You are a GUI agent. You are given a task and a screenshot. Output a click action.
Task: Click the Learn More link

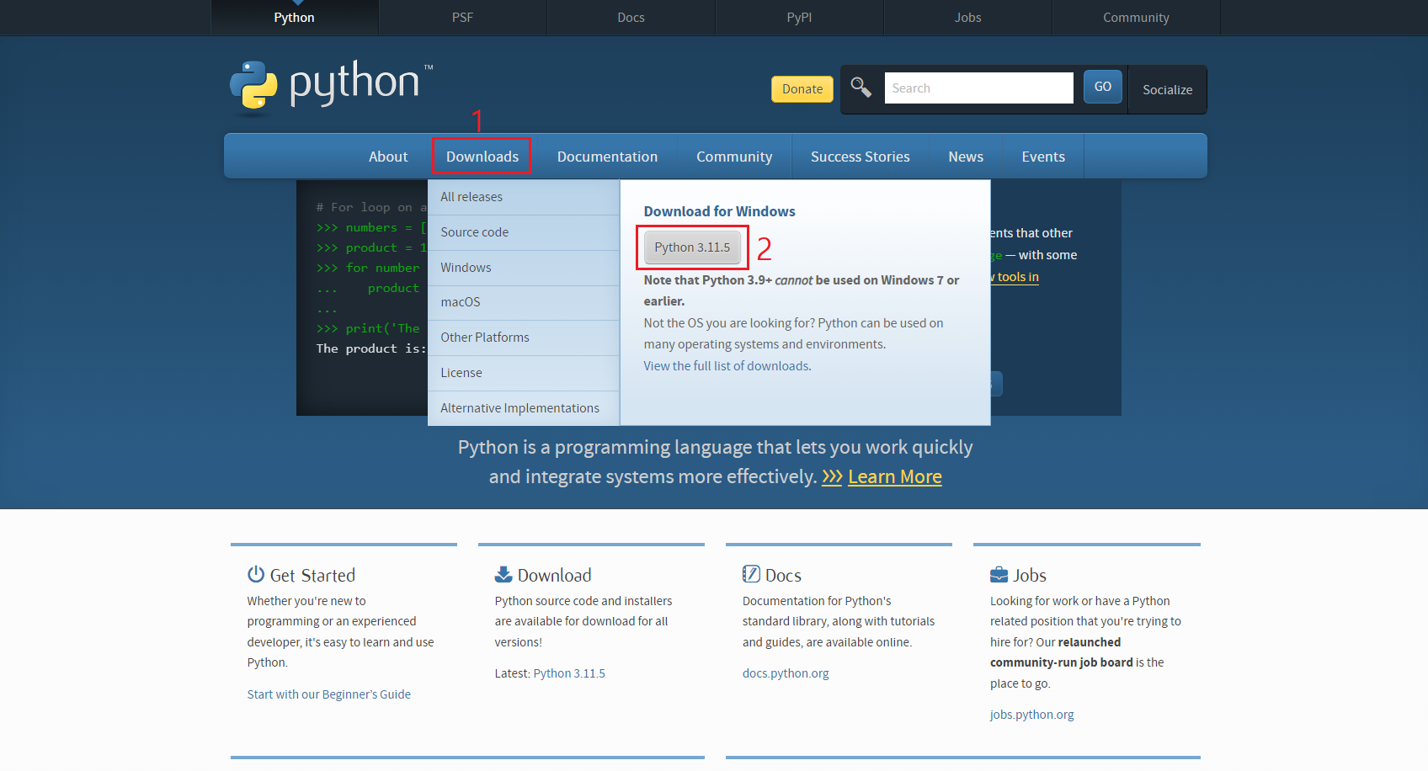click(895, 477)
